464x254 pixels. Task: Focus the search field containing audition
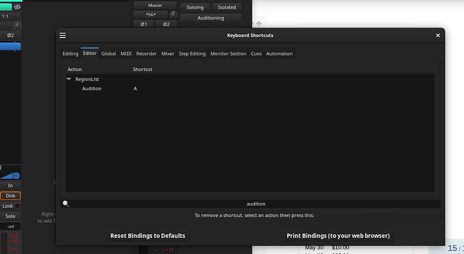click(250, 204)
